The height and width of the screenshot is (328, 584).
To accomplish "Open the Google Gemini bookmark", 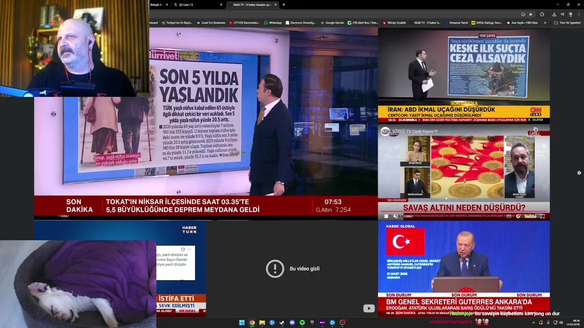I will point(332,23).
